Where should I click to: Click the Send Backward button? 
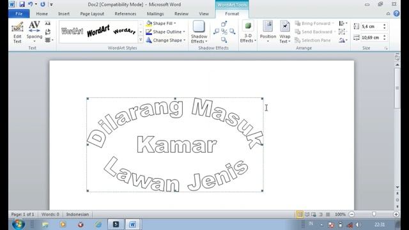(x=314, y=32)
